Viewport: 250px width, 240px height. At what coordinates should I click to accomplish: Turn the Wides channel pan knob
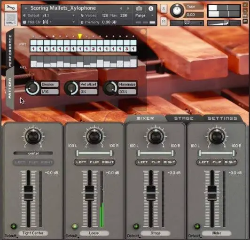click(x=217, y=137)
